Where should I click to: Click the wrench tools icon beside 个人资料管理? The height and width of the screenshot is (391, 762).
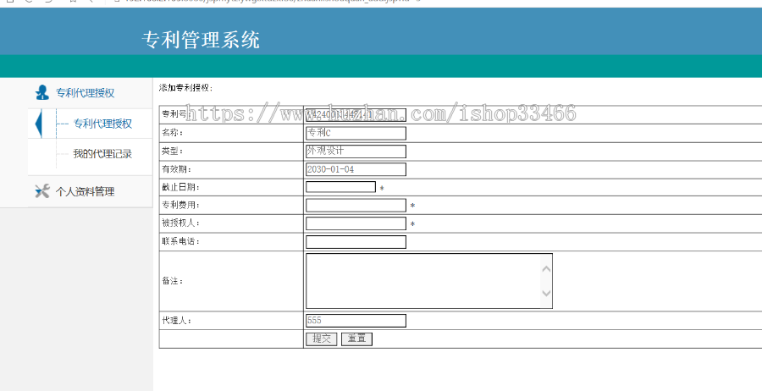click(42, 191)
